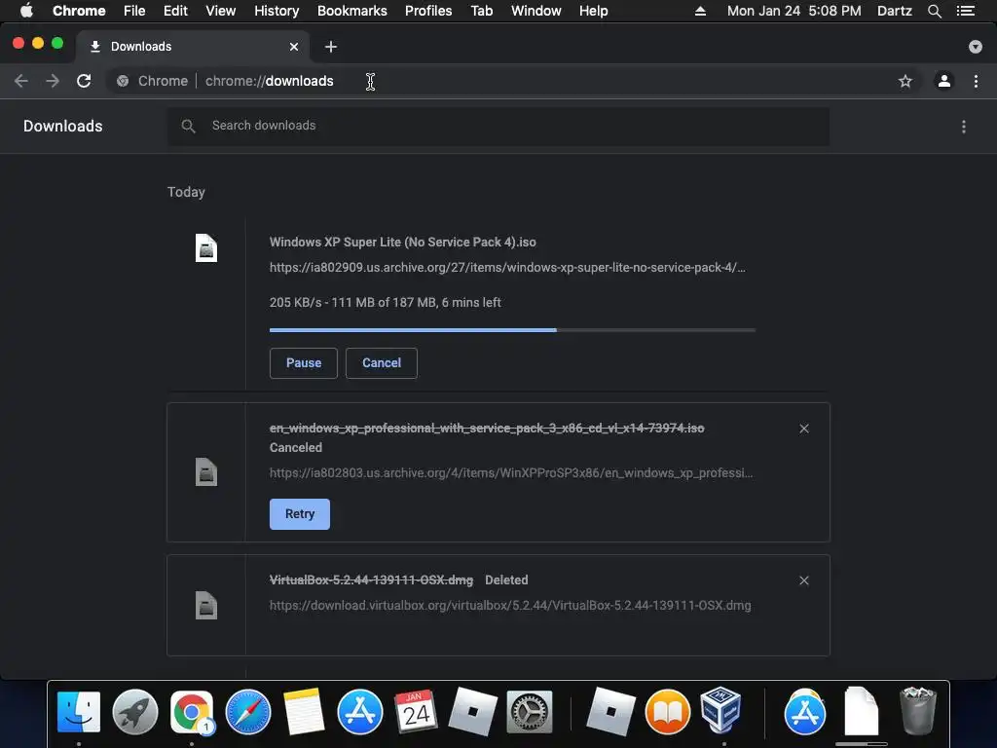Viewport: 997px width, 748px height.
Task: Click the browser back arrow
Action: (x=21, y=81)
